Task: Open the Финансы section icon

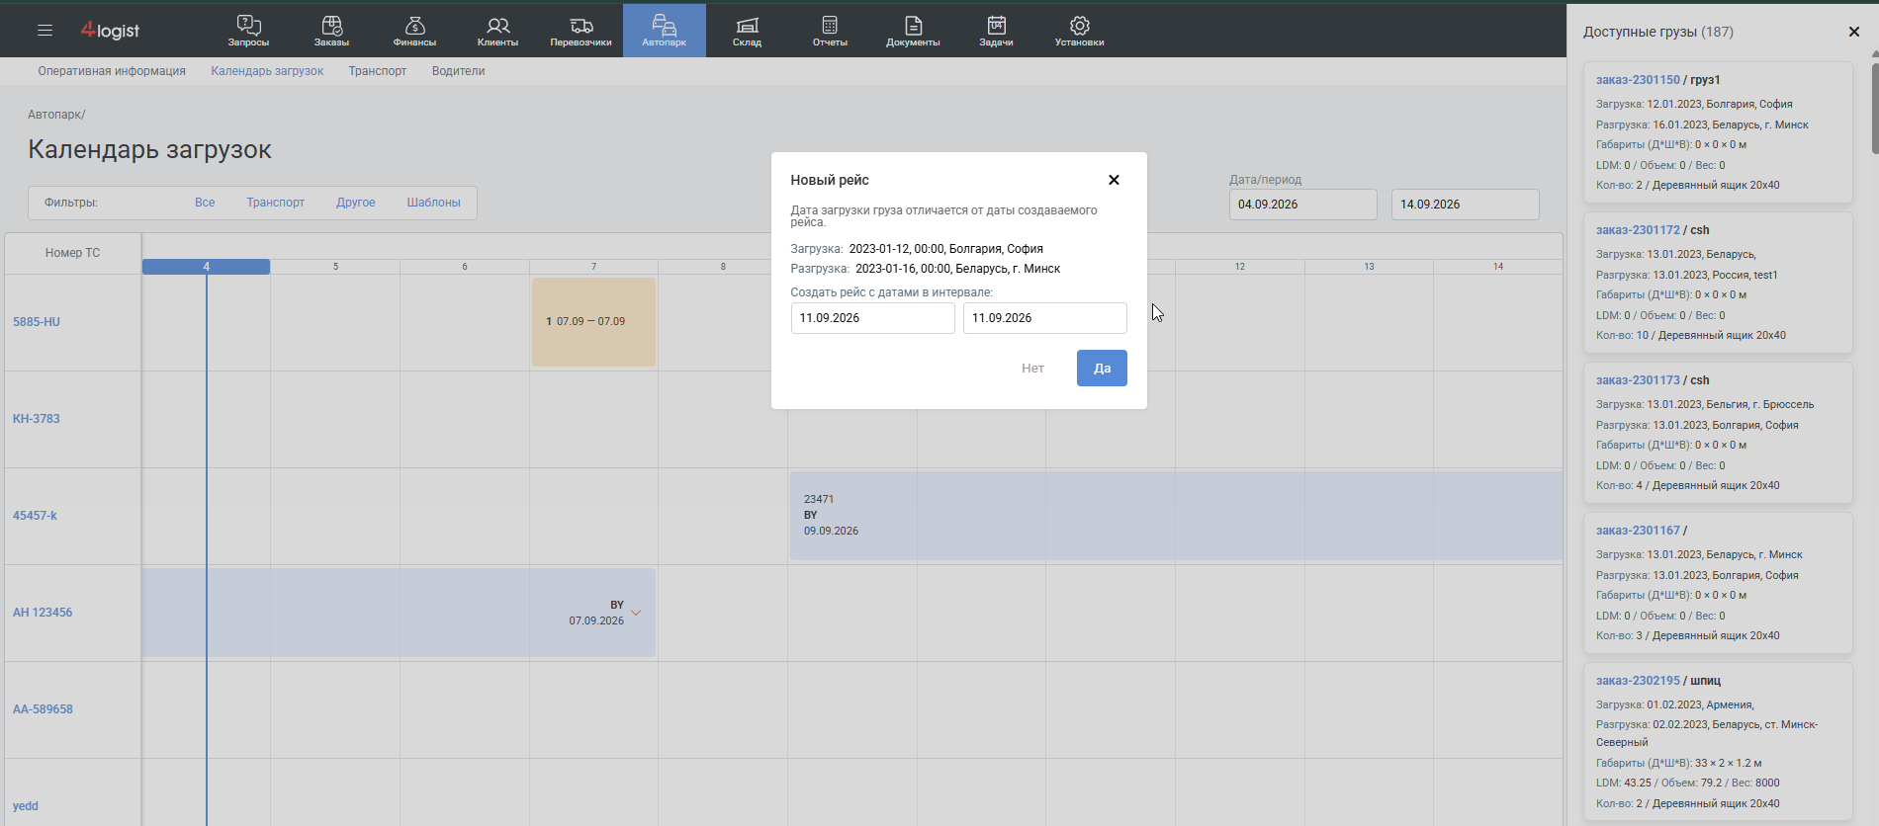Action: point(414,25)
